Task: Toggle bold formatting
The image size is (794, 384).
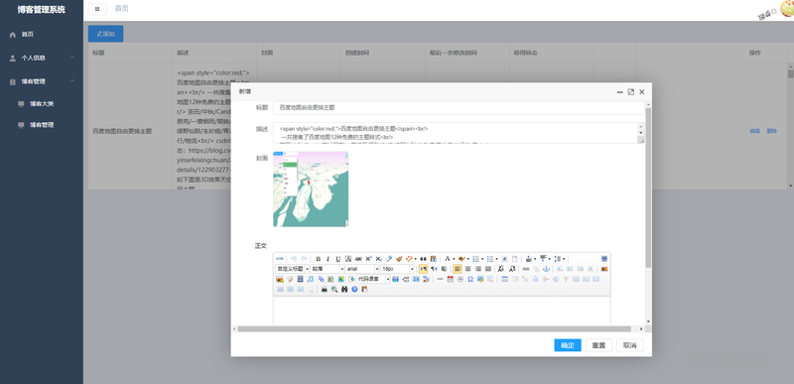Action: 318,259
